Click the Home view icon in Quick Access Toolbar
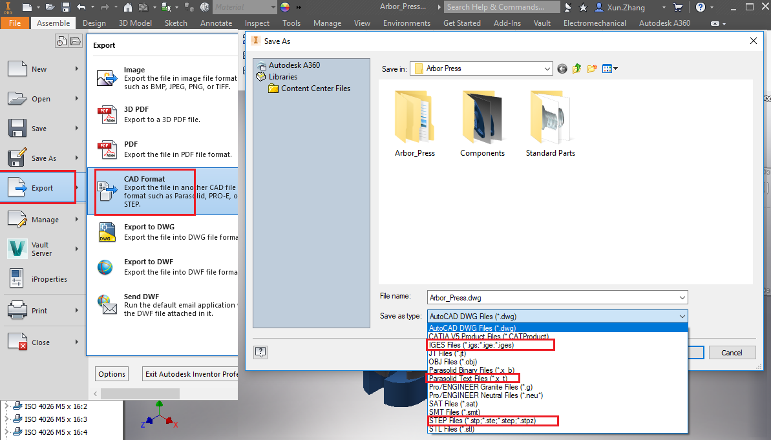 point(128,6)
